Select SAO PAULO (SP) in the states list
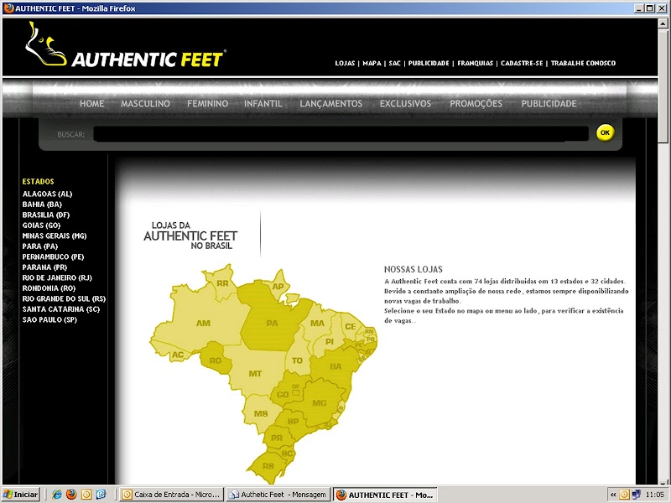671x503 pixels. tap(49, 320)
